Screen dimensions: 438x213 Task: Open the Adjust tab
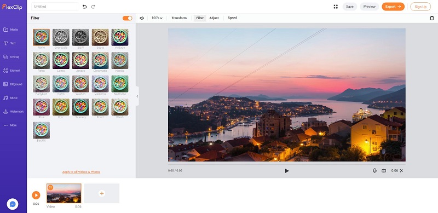[214, 18]
